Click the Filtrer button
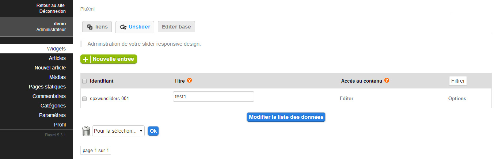This screenshot has width=494, height=159. pos(458,81)
